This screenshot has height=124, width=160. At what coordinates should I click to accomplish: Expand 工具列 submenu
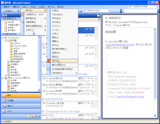pyautogui.click(x=34, y=30)
